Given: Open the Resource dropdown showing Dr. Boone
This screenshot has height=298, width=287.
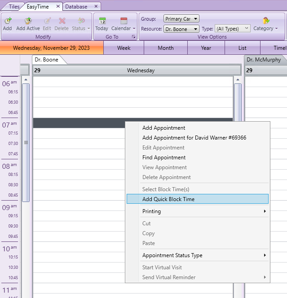Looking at the screenshot, I should tap(181, 29).
